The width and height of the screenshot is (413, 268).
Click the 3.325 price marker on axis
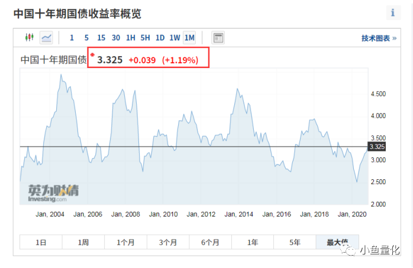point(377,147)
